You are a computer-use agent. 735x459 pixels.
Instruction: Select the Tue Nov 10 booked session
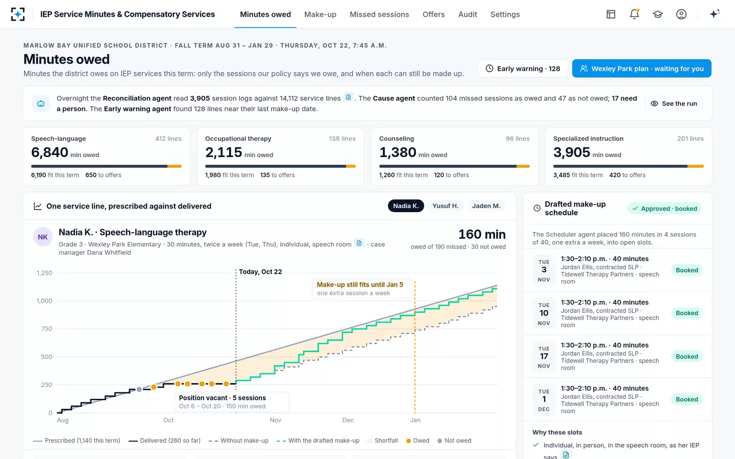pyautogui.click(x=618, y=313)
